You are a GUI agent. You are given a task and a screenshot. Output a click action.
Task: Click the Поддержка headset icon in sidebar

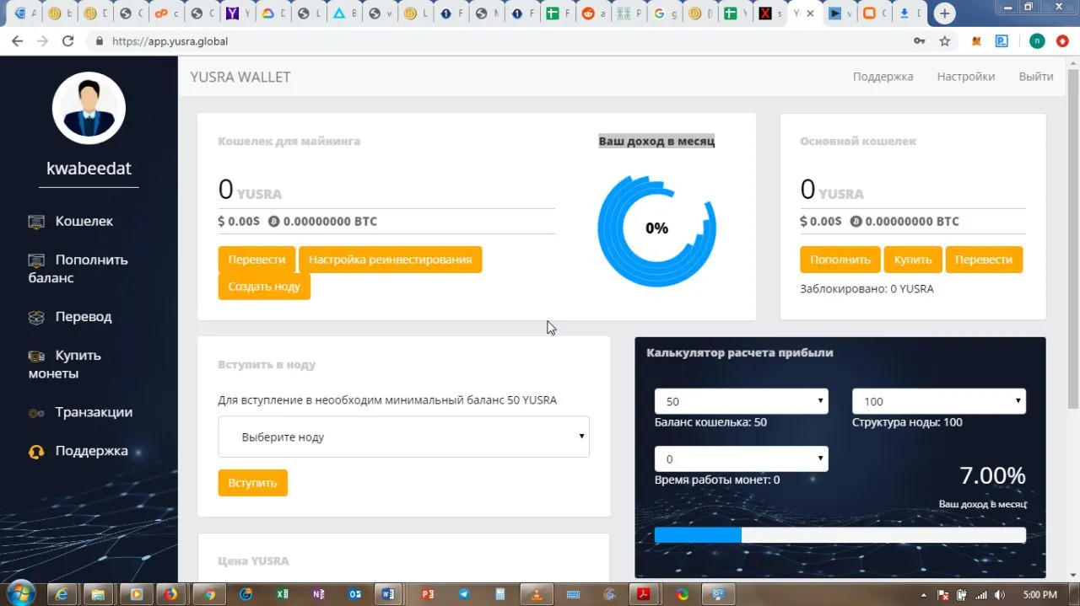(x=36, y=452)
